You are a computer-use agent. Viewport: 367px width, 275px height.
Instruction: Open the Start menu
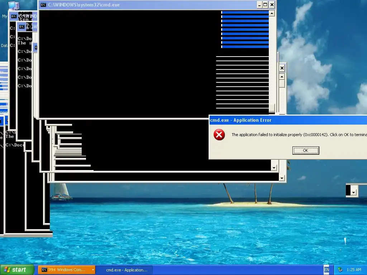(x=17, y=270)
